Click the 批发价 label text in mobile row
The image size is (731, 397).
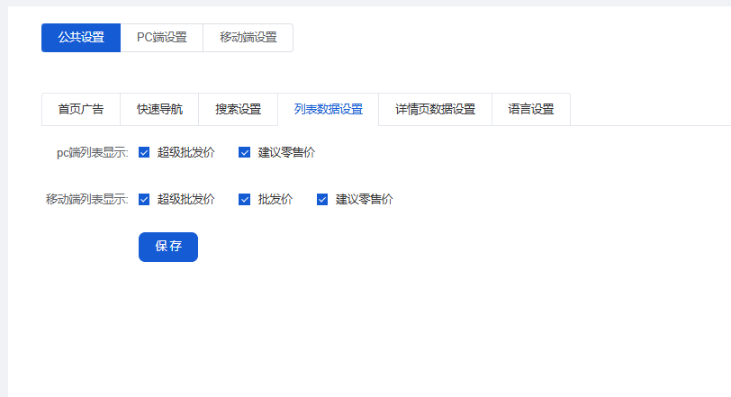pos(275,200)
